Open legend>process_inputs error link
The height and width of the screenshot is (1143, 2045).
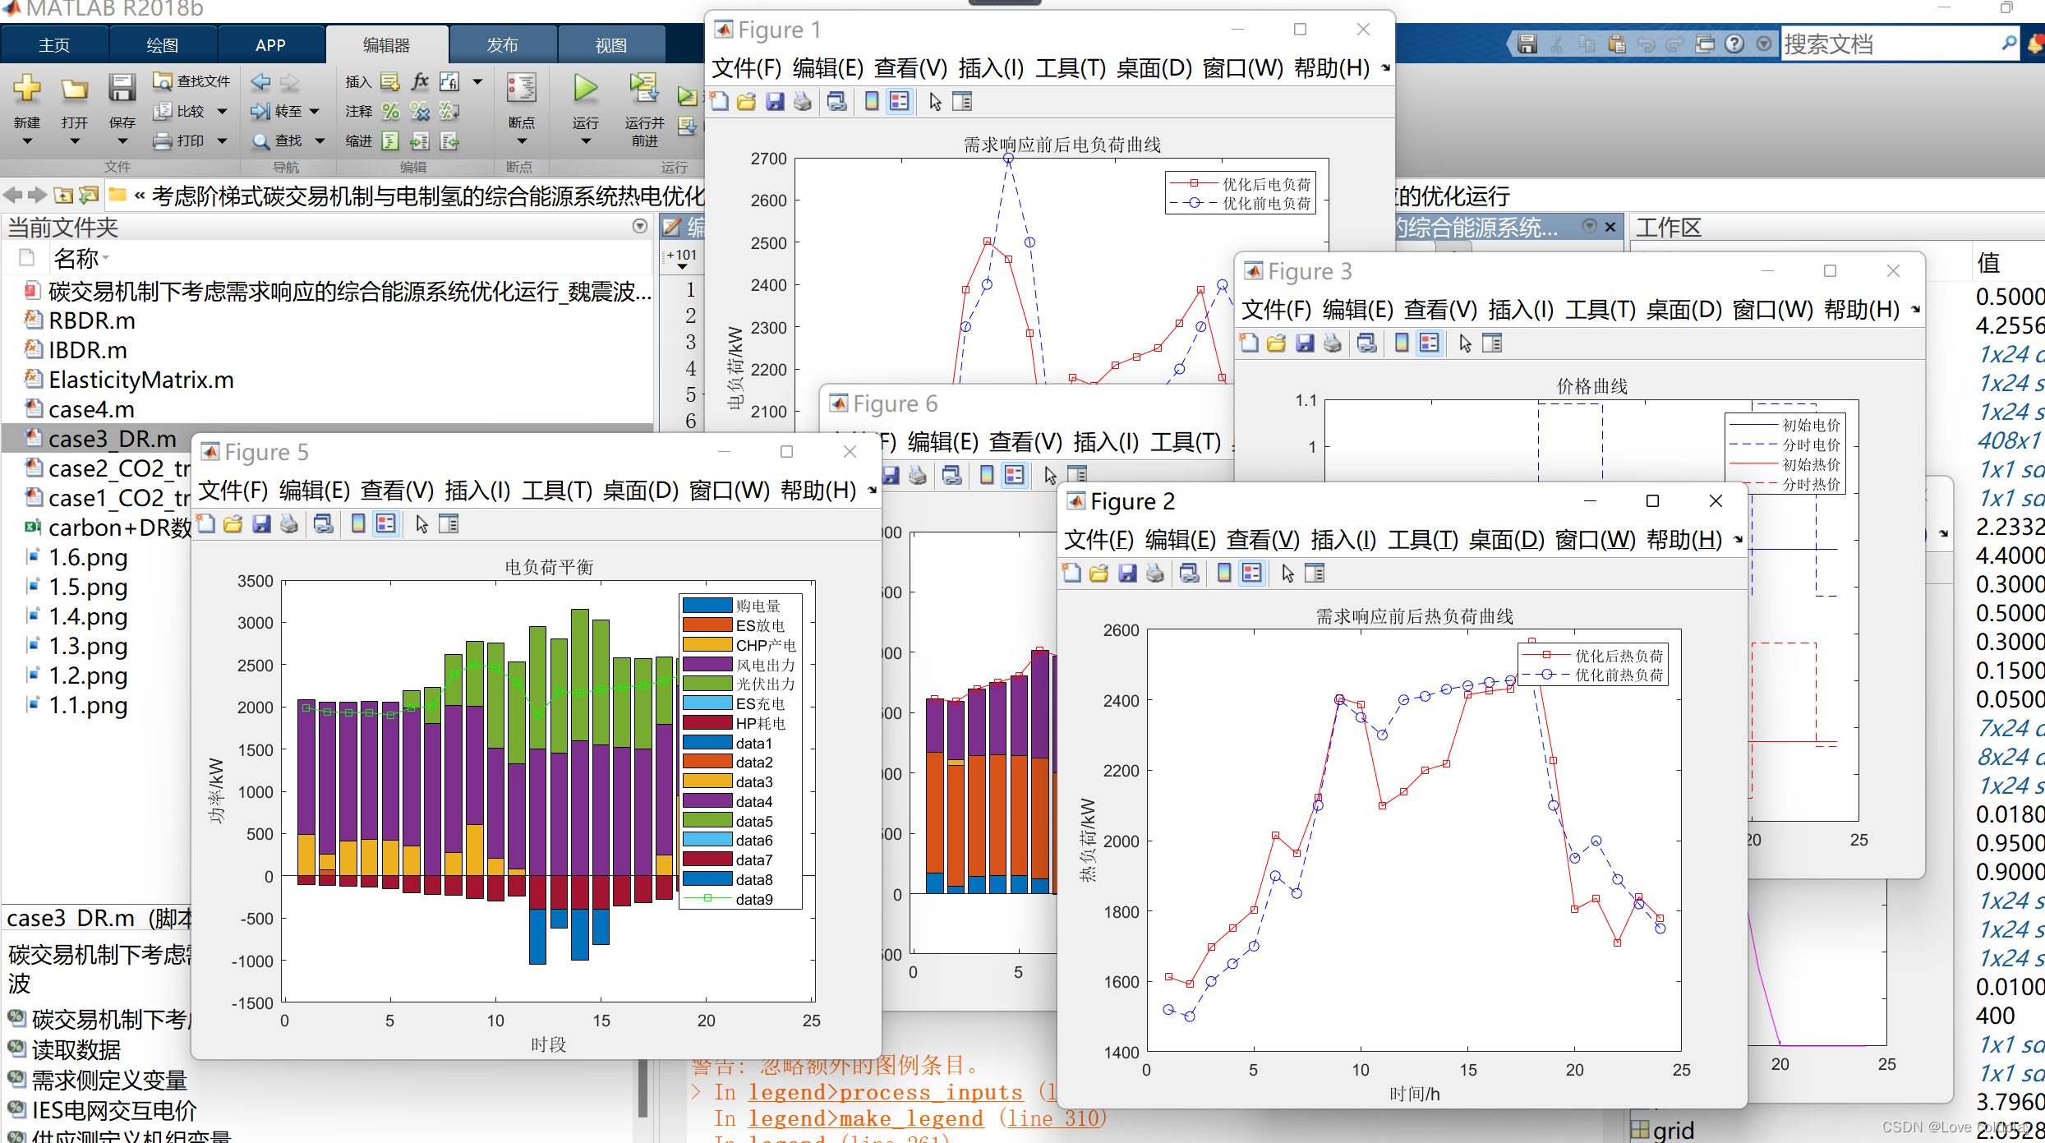pyautogui.click(x=886, y=1092)
